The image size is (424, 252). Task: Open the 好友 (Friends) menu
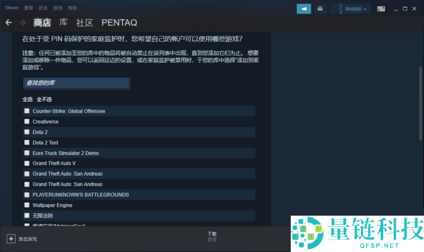(x=43, y=8)
